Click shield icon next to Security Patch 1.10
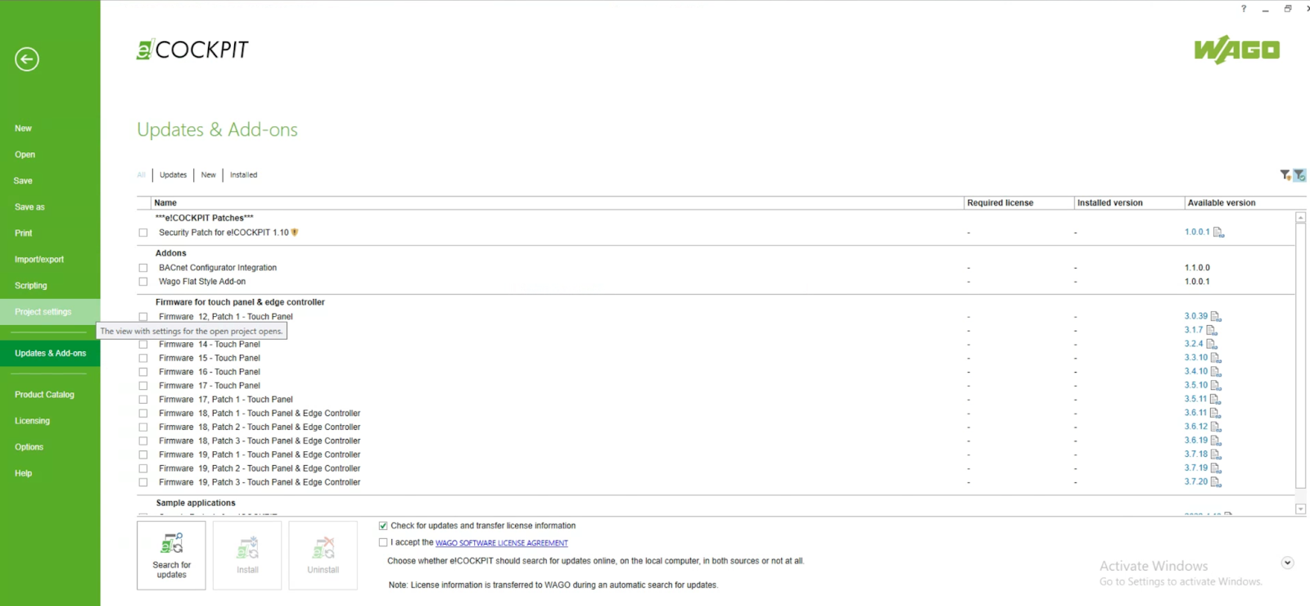 click(x=295, y=233)
